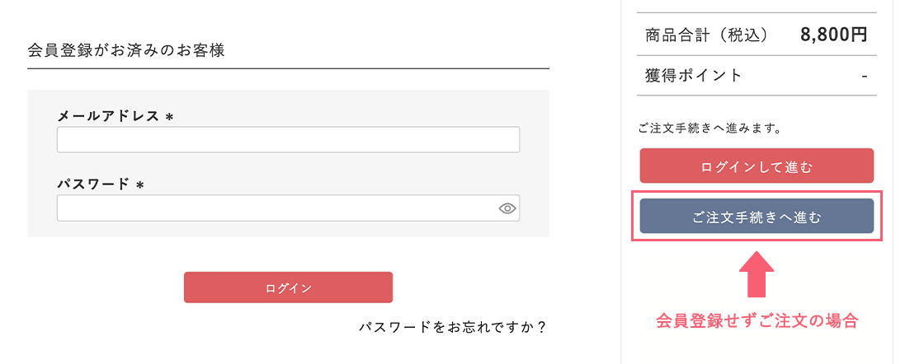
Task: Click the pink upward arrow graphic
Action: click(757, 276)
